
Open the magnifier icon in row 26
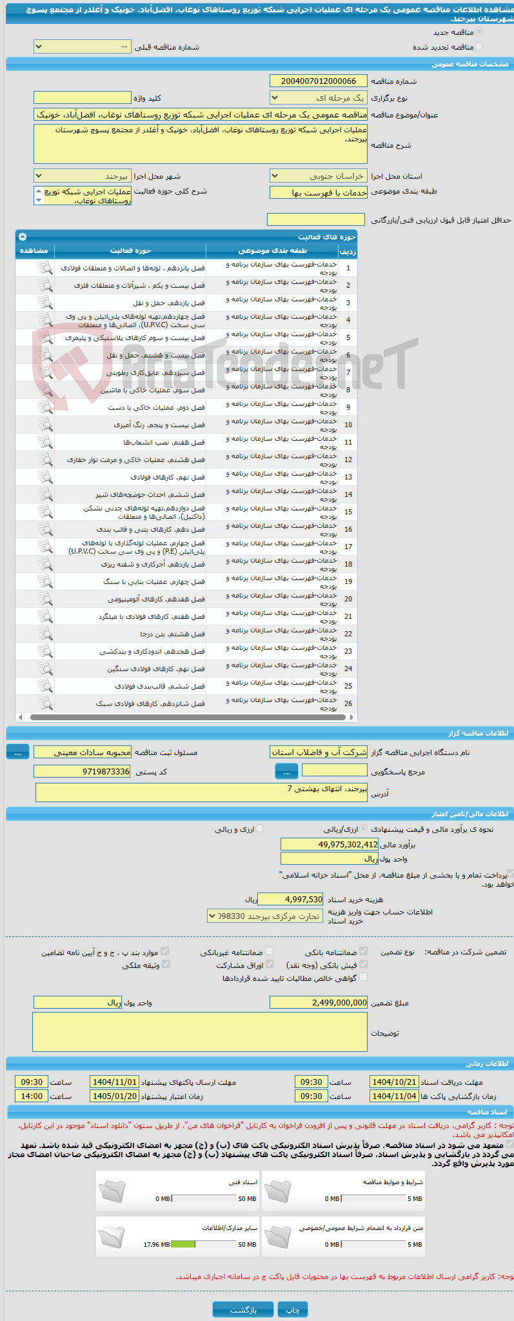pyautogui.click(x=45, y=703)
